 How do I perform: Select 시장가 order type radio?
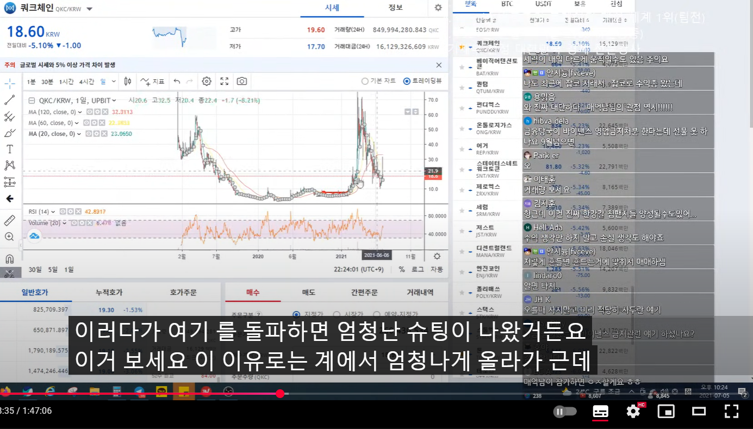[x=337, y=314]
